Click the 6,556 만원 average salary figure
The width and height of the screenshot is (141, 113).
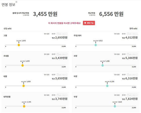click(x=111, y=14)
